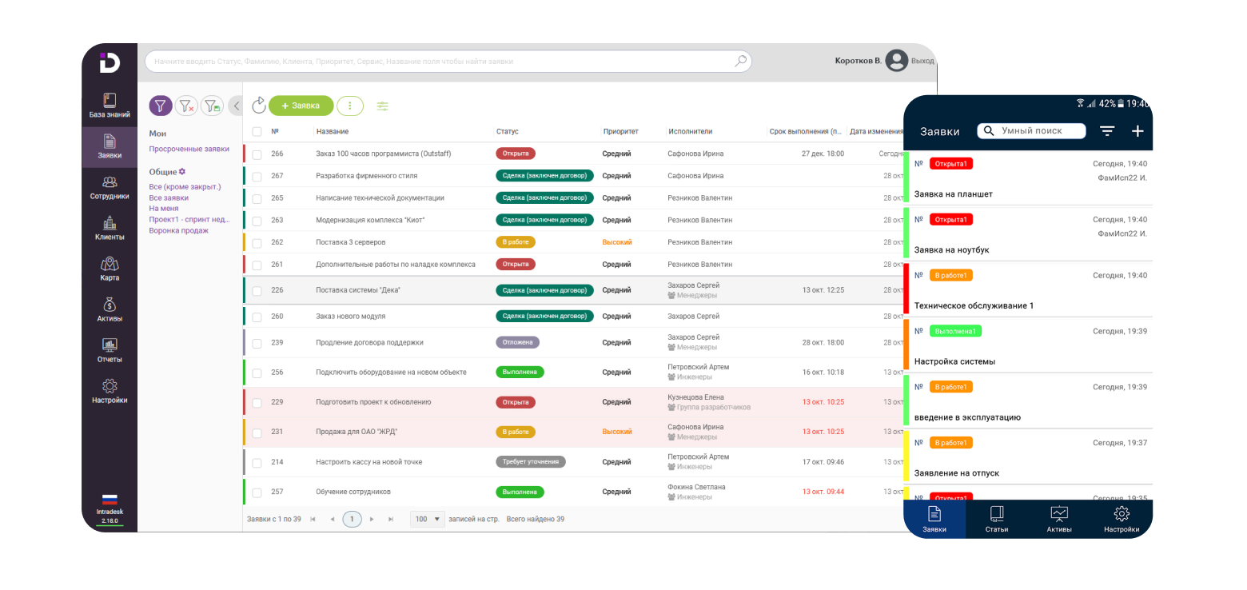
Task: Tick the checkbox for request 262
Action: pyautogui.click(x=257, y=243)
